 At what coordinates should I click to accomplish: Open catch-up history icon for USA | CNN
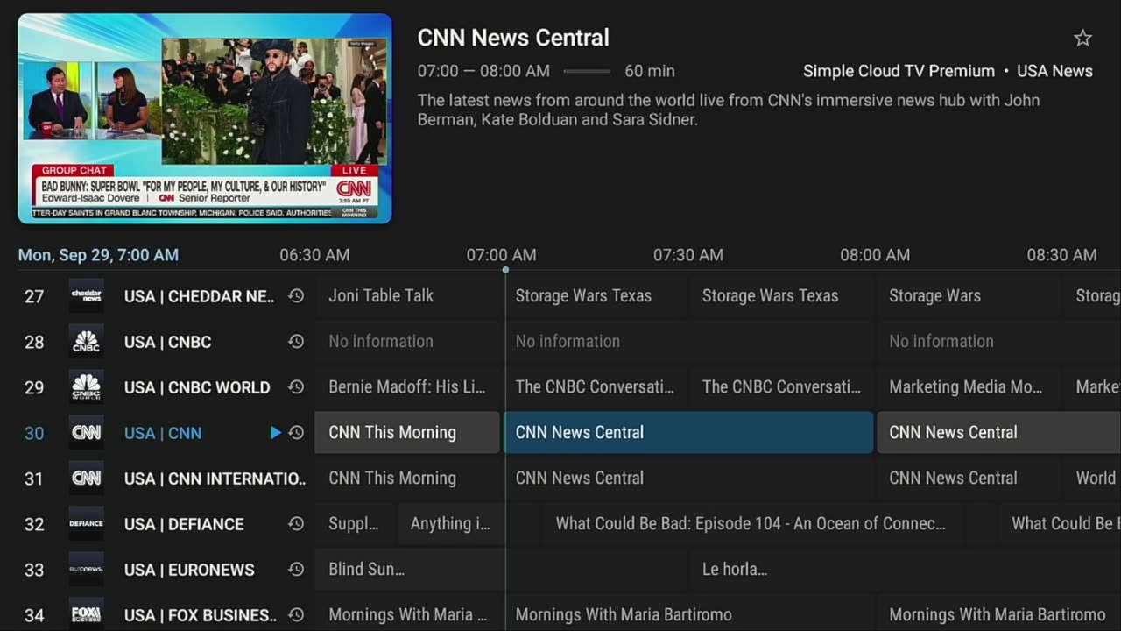pos(296,433)
